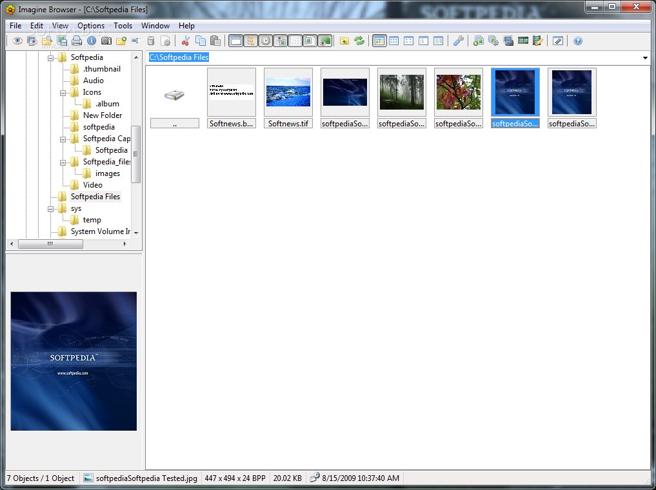656x490 pixels.
Task: Open the Tools menu
Action: click(x=123, y=26)
